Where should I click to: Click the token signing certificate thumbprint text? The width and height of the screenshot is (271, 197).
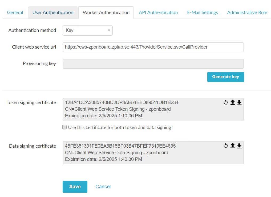coord(122,102)
